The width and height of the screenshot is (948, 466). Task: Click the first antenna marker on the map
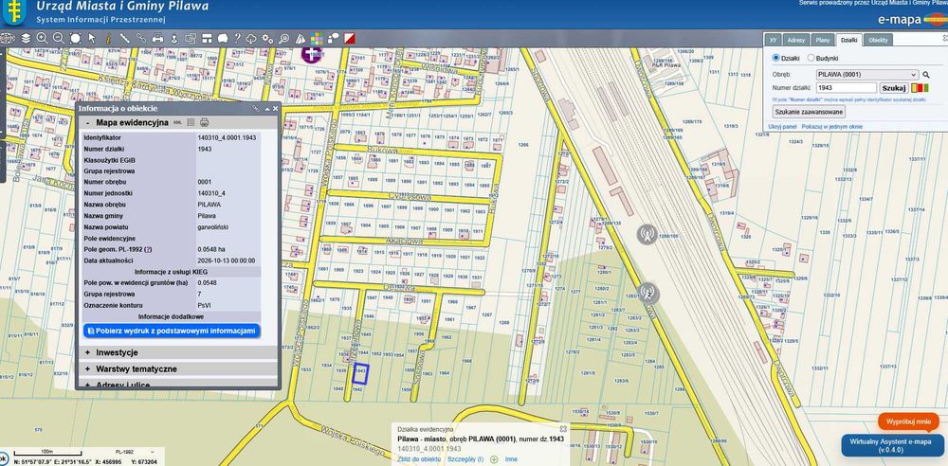pyautogui.click(x=647, y=233)
